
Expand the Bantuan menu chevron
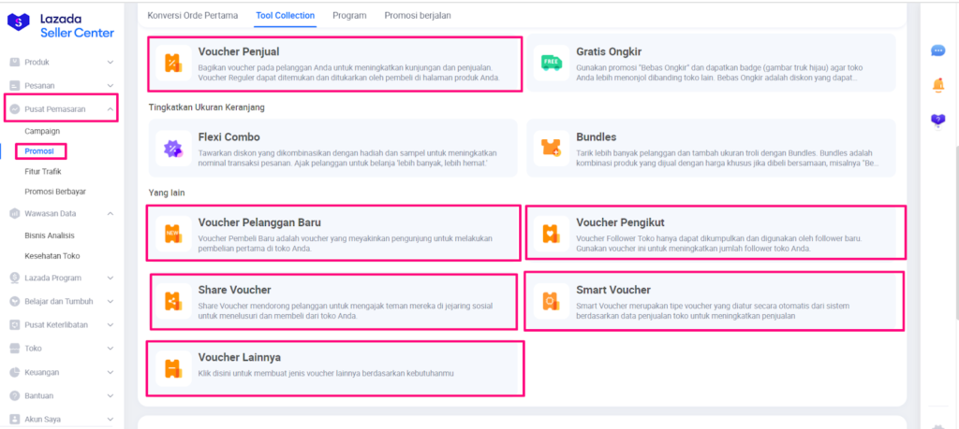(x=111, y=396)
